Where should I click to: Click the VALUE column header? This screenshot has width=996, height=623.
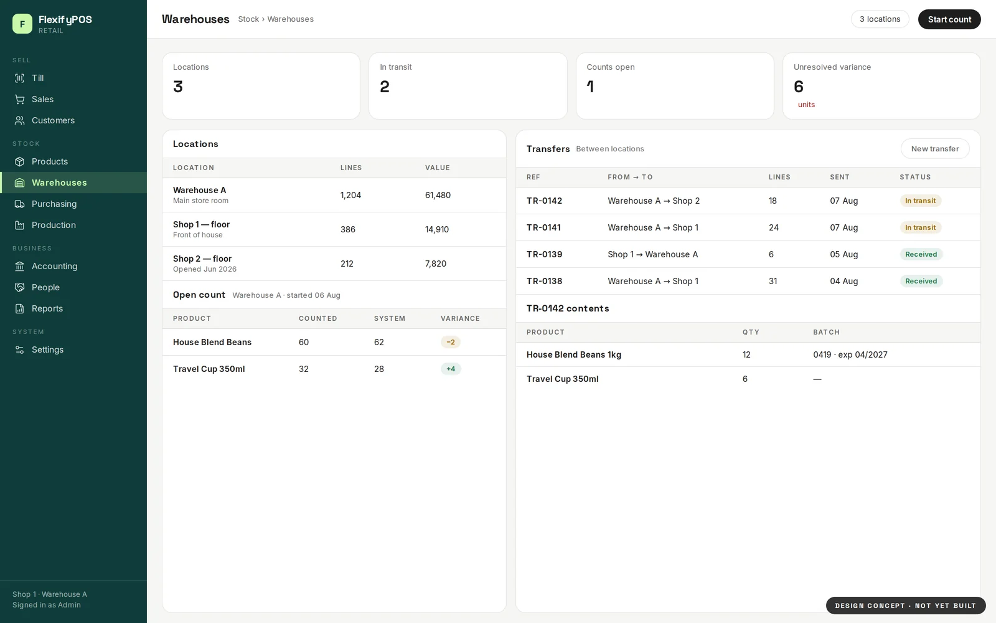(438, 168)
